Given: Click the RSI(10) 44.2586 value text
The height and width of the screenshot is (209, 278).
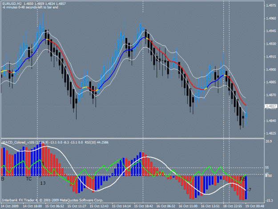Looking at the screenshot, I should pos(97,143).
